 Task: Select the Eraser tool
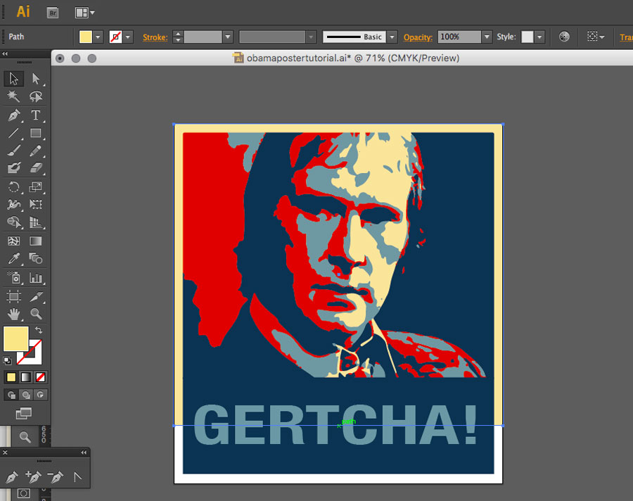pos(36,168)
